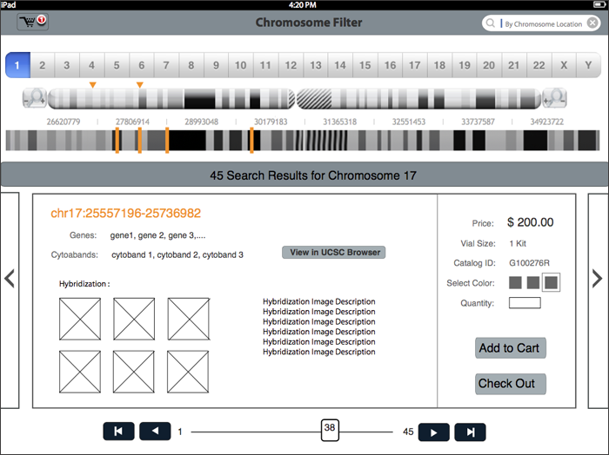Jump to last result button
Image resolution: width=609 pixels, height=455 pixels.
tap(471, 432)
